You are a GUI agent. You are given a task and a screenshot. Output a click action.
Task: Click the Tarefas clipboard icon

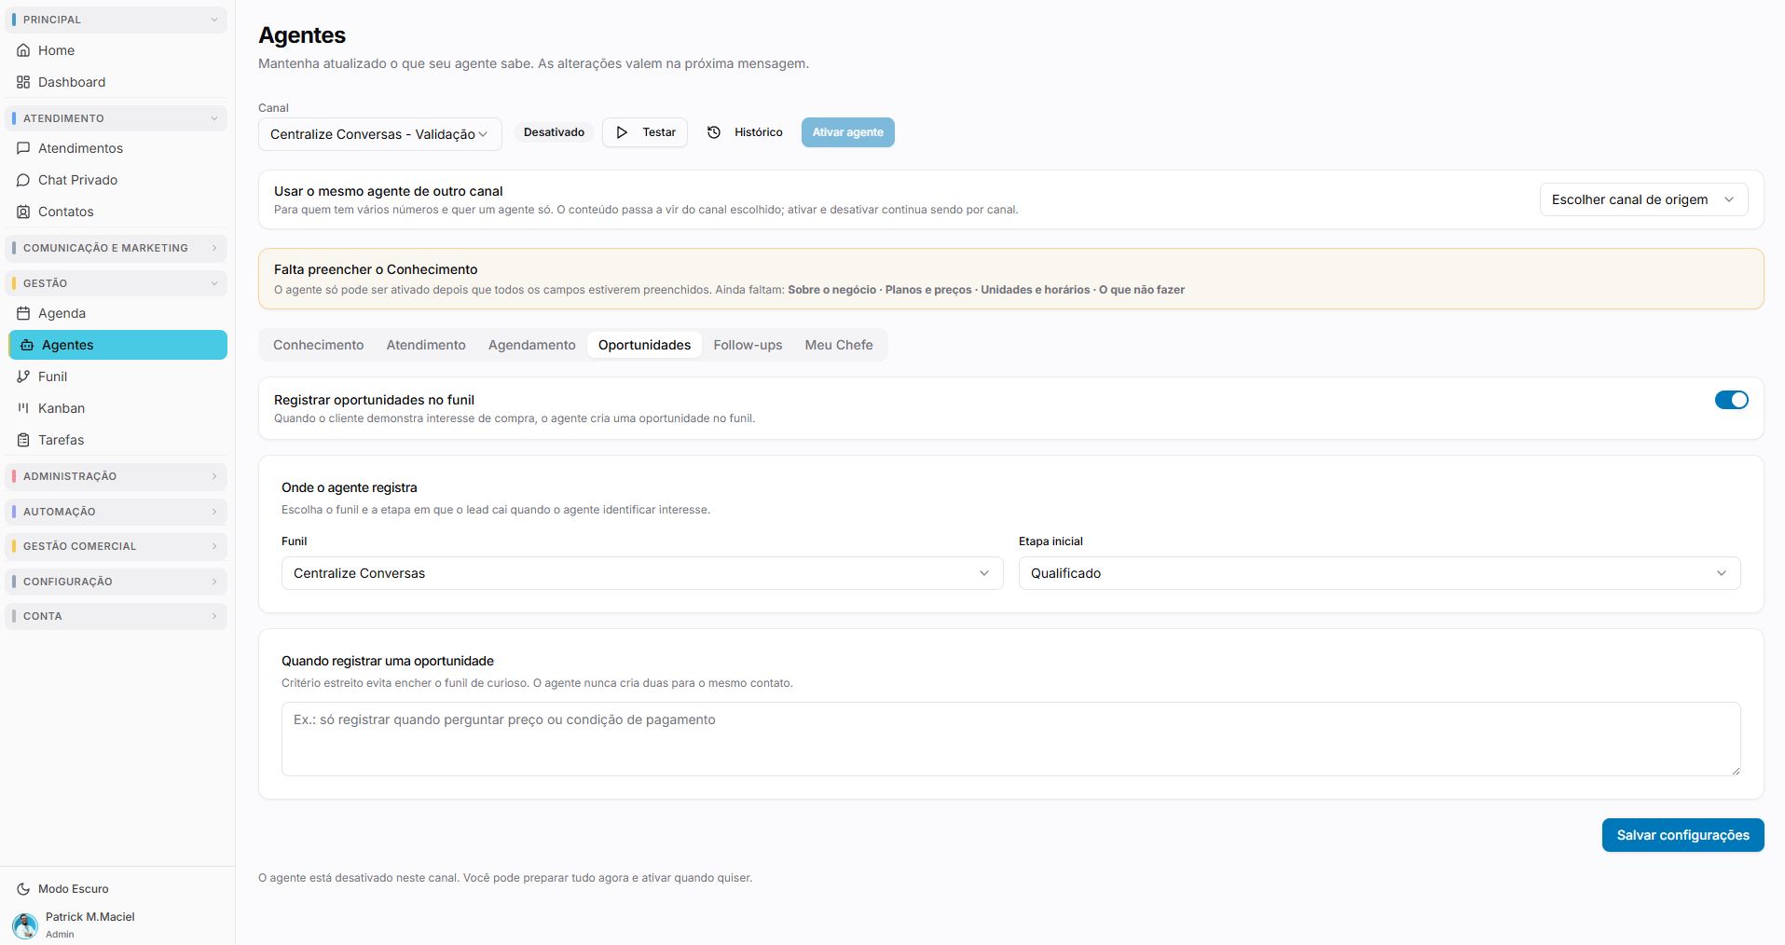(23, 440)
